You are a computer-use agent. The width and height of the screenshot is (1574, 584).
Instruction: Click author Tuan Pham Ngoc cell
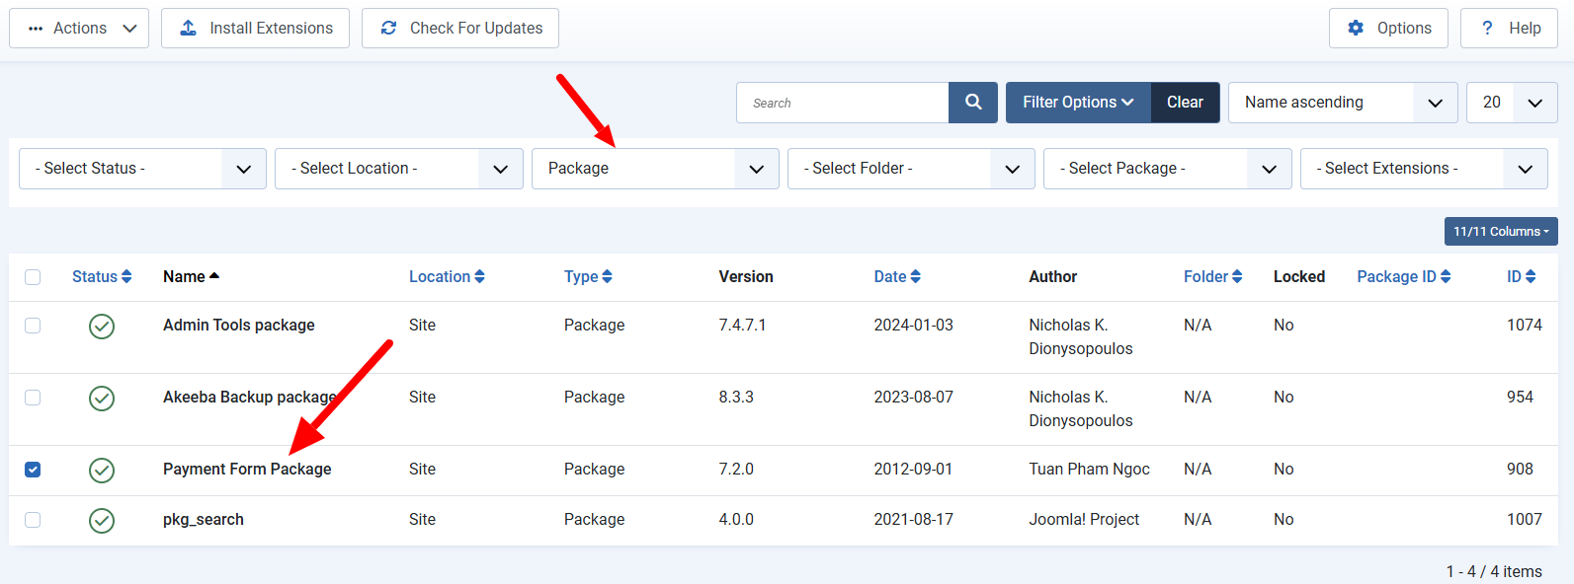point(1089,470)
